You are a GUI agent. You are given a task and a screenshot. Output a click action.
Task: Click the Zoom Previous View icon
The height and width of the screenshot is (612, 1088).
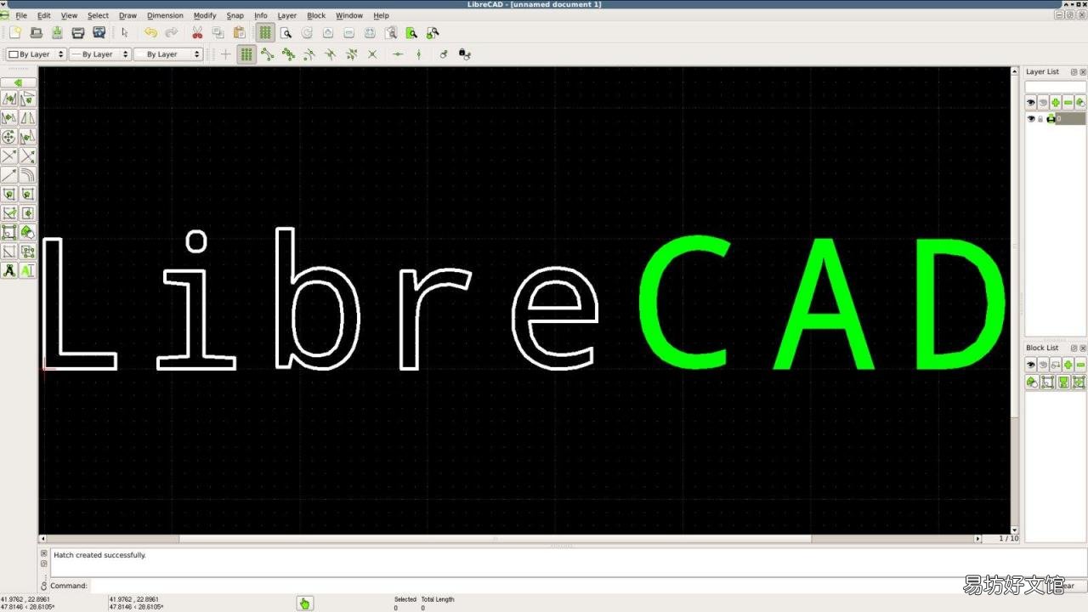(x=391, y=33)
